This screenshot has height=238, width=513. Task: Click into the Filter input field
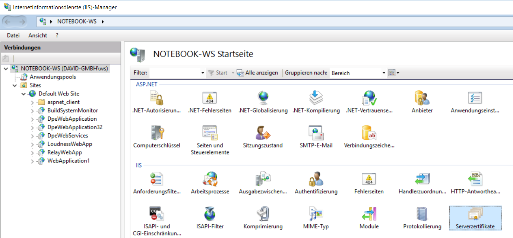click(x=174, y=73)
